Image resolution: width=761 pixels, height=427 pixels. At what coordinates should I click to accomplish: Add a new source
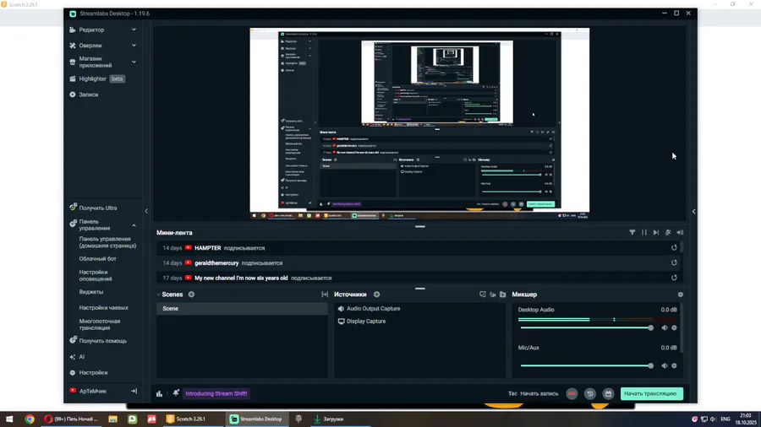[x=376, y=295]
